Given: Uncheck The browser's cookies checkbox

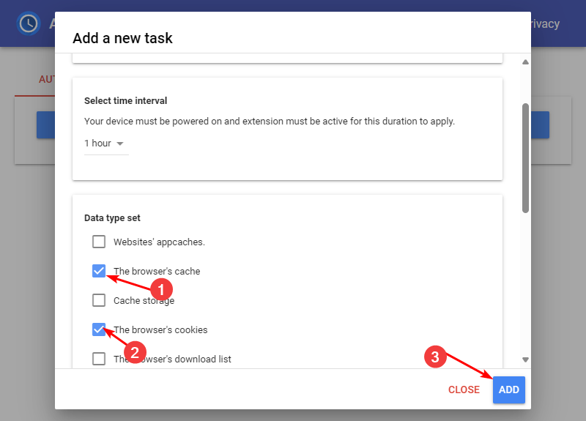Looking at the screenshot, I should 99,329.
